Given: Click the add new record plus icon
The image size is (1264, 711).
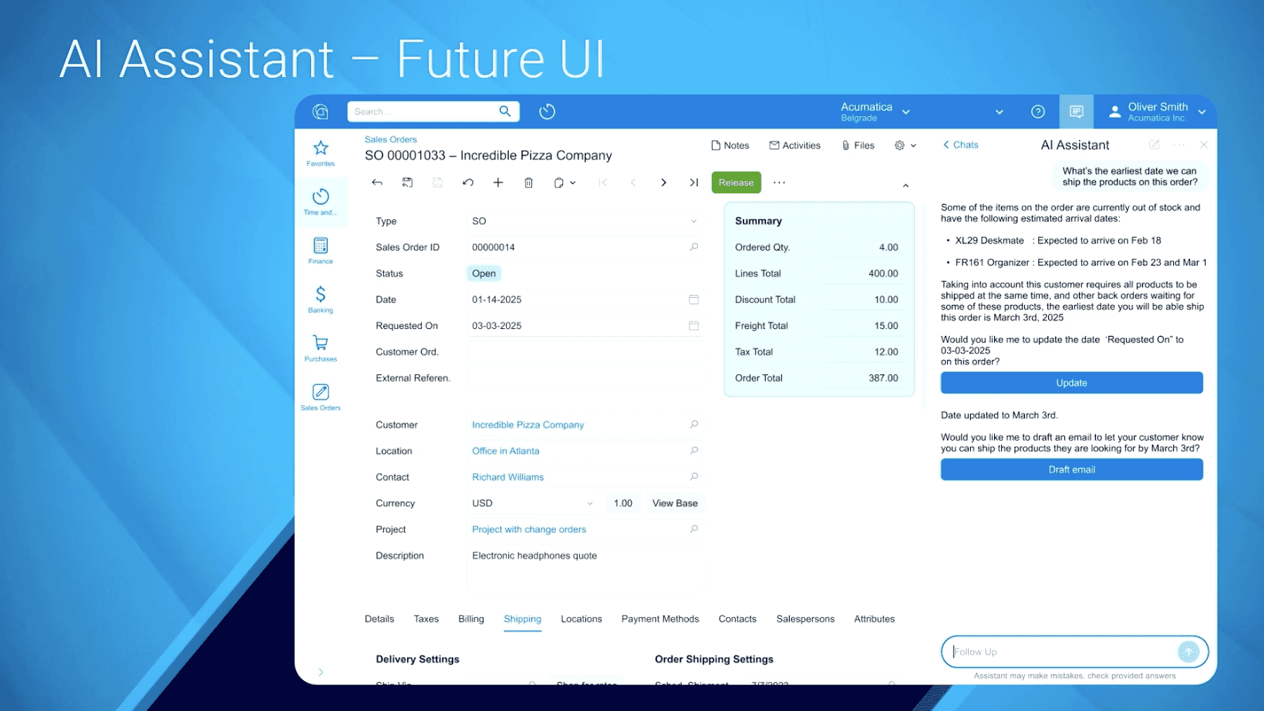Looking at the screenshot, I should 498,183.
